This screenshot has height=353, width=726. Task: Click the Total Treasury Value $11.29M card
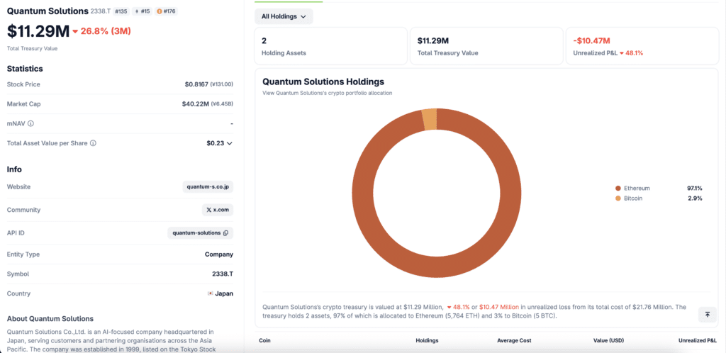click(486, 46)
